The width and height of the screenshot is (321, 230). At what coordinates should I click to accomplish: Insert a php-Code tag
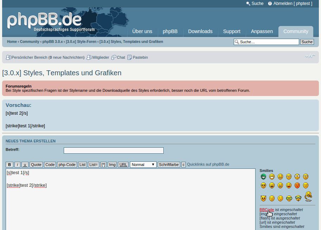click(67, 165)
